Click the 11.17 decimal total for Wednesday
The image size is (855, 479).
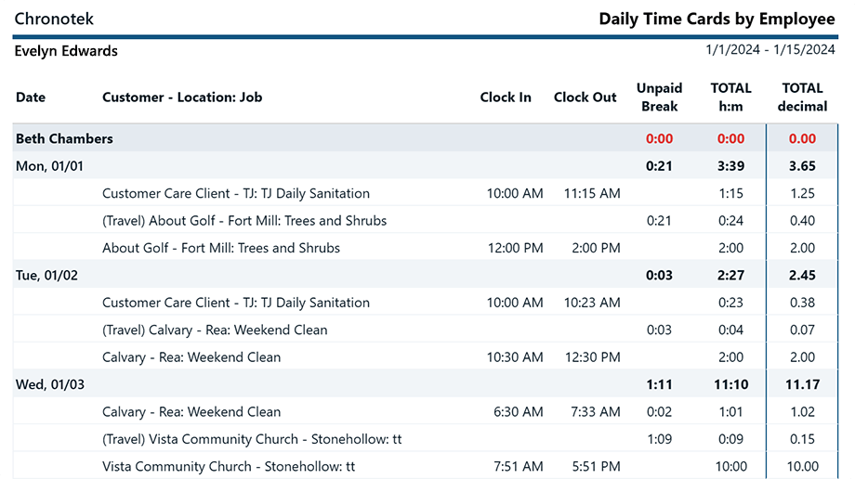tap(801, 384)
